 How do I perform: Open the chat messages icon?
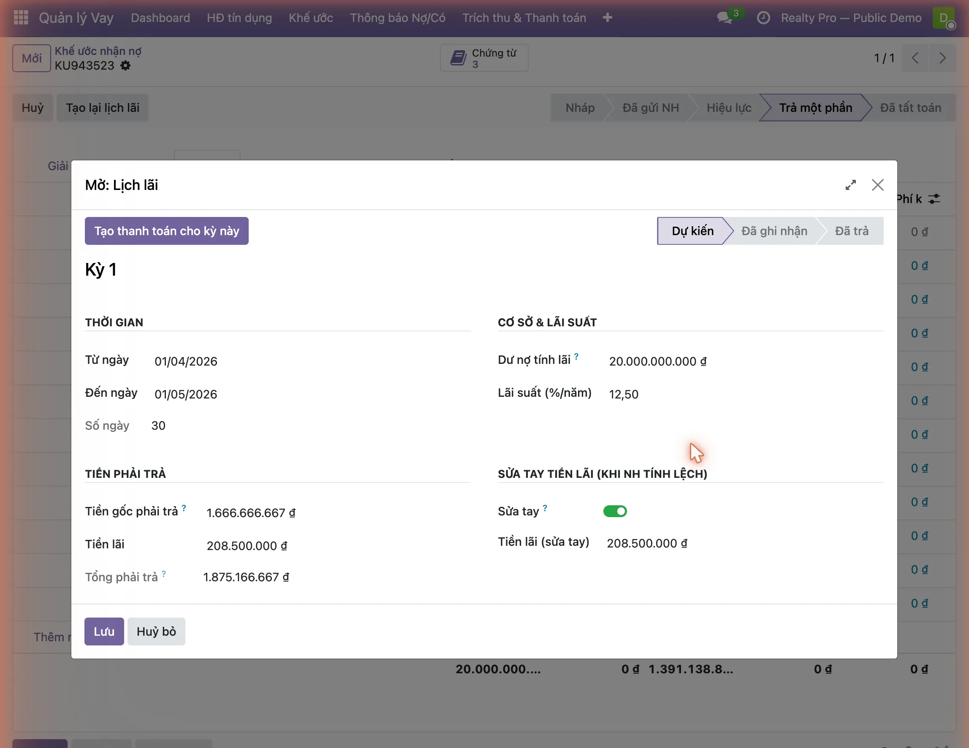[725, 18]
